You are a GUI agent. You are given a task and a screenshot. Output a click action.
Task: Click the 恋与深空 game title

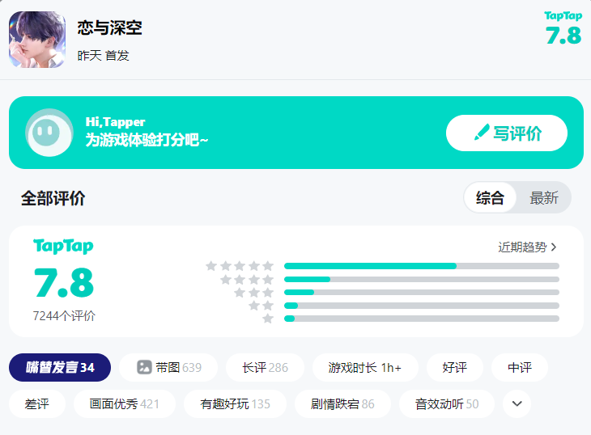coord(109,28)
